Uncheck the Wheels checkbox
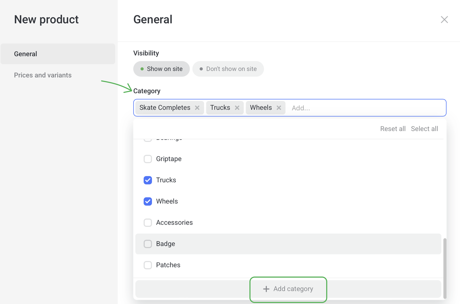 (148, 201)
